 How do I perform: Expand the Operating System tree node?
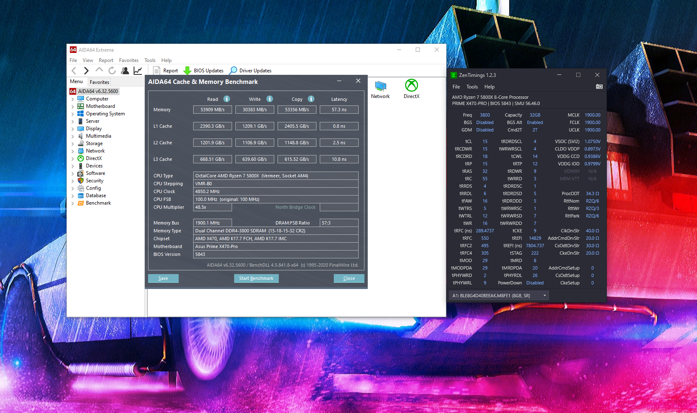point(72,114)
